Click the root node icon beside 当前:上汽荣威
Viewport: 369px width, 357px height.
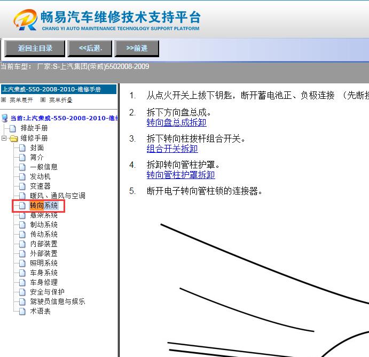[4, 118]
